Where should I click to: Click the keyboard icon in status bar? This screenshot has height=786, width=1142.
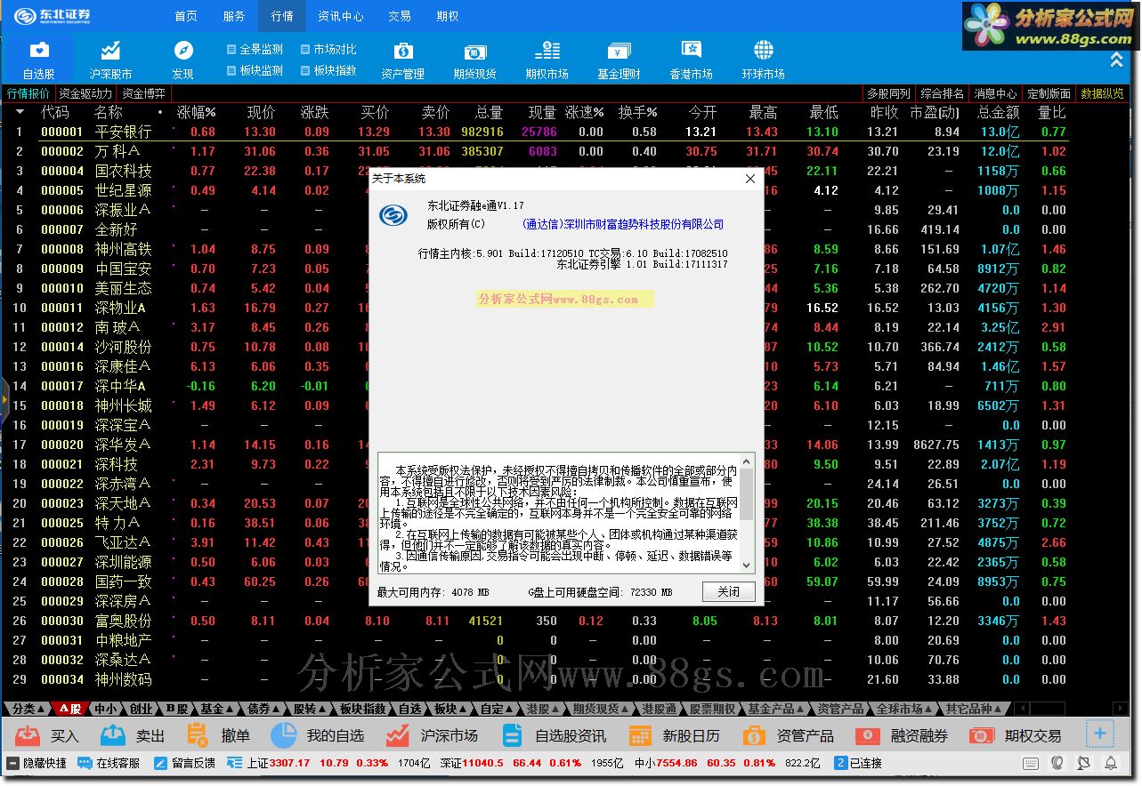pyautogui.click(x=1031, y=764)
